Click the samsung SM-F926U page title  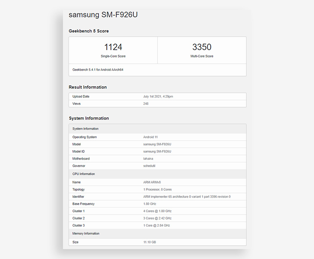tap(103, 15)
